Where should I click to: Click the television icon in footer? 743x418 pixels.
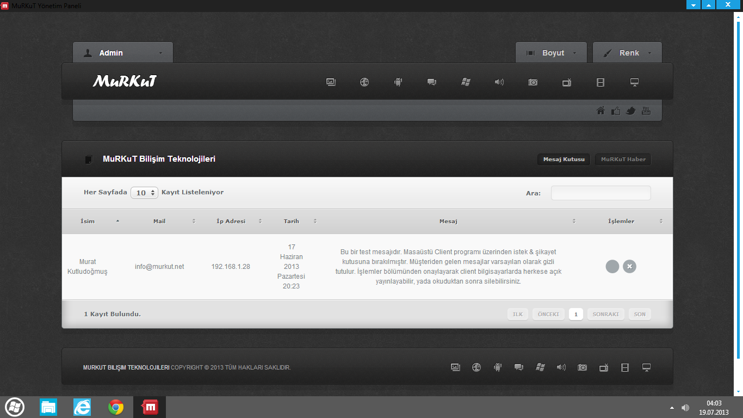(604, 367)
